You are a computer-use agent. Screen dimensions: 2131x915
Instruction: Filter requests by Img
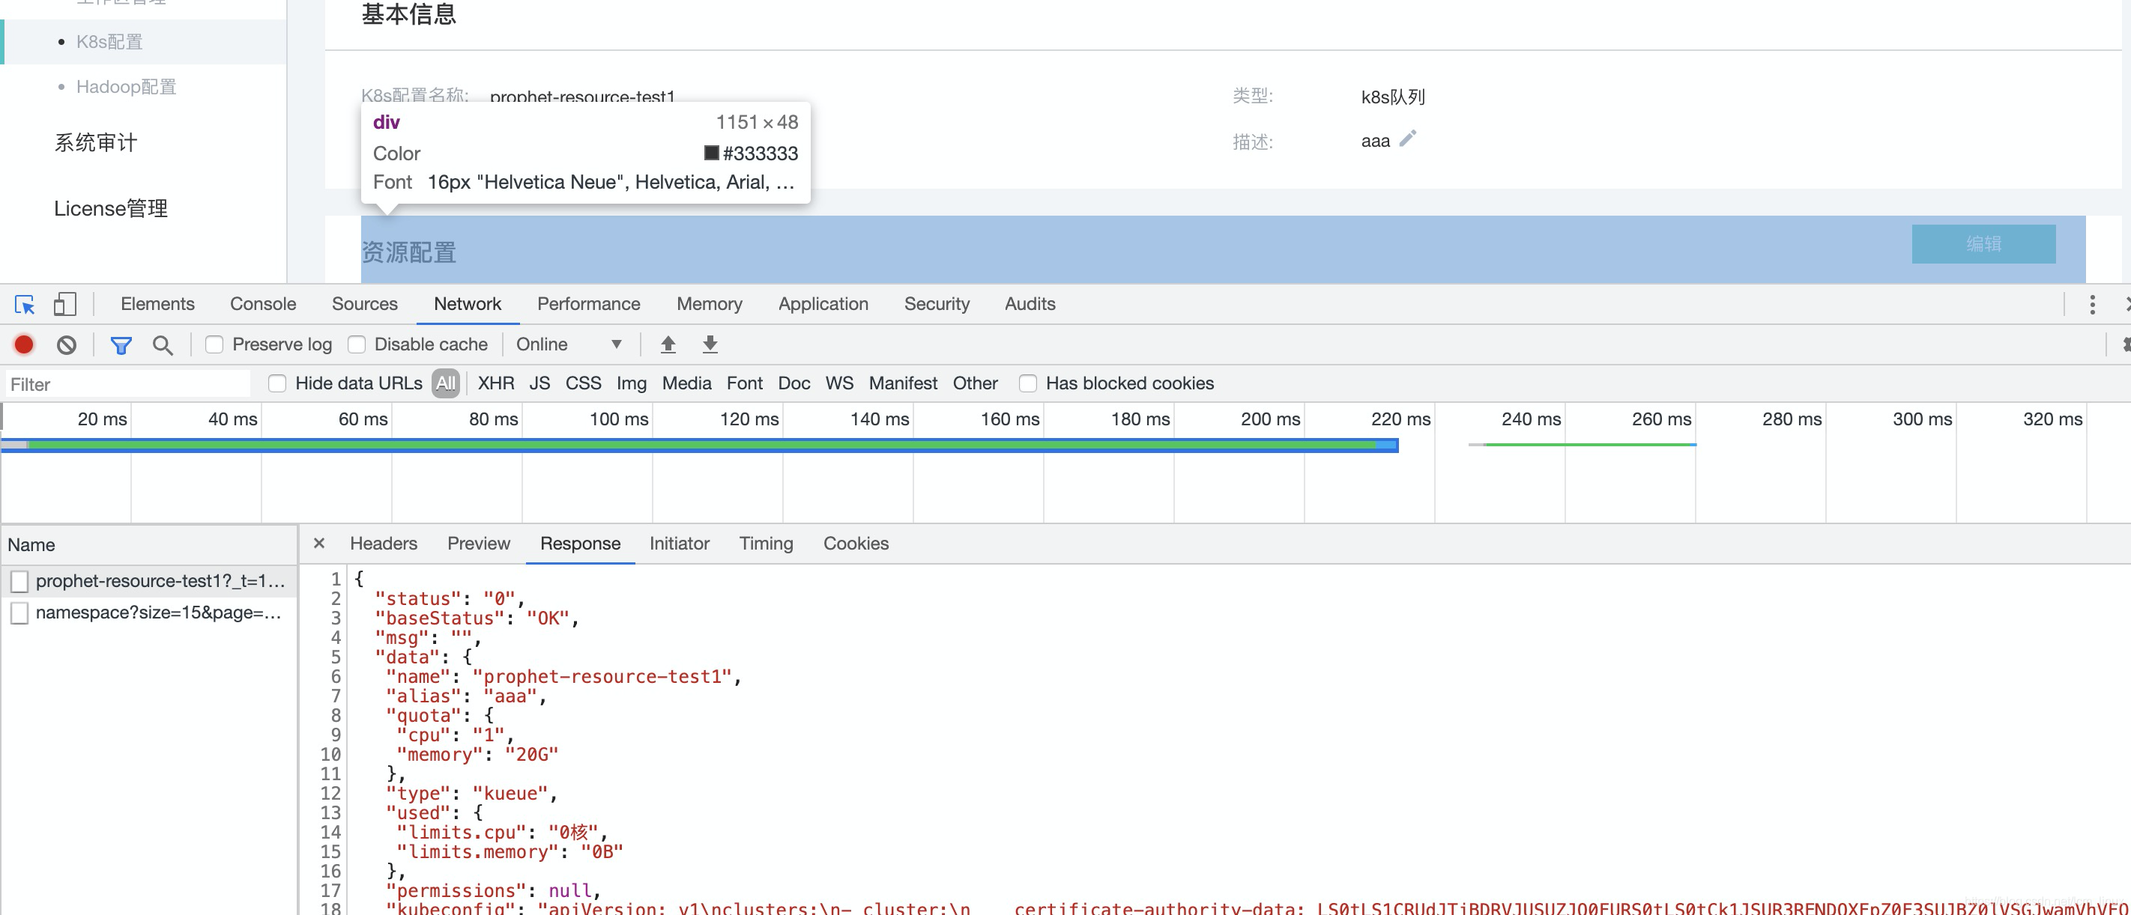coord(631,383)
